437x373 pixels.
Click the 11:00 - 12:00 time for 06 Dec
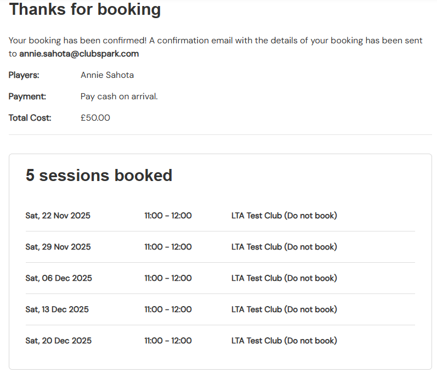[x=168, y=278]
